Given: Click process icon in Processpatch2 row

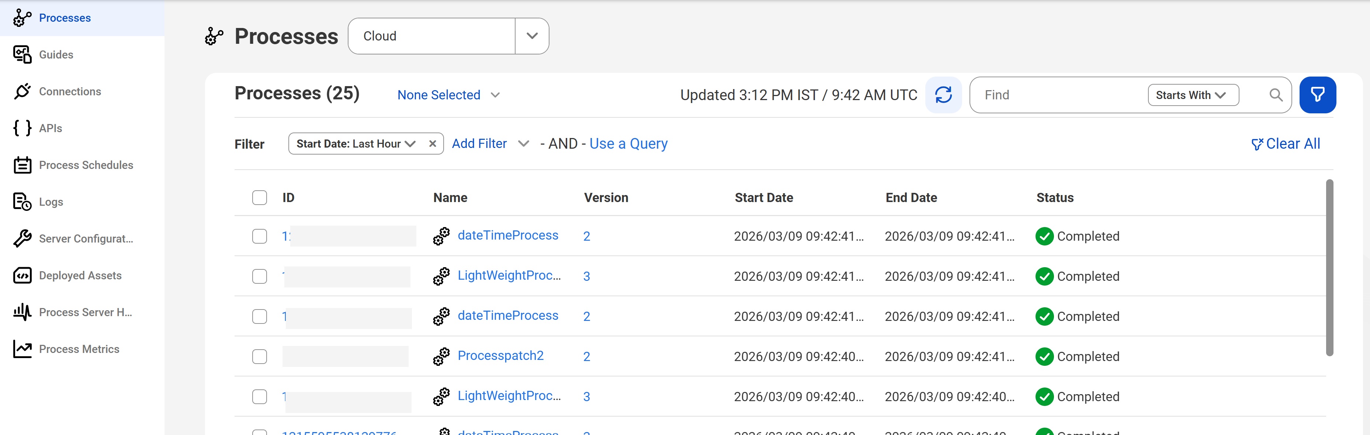Looking at the screenshot, I should [x=441, y=357].
